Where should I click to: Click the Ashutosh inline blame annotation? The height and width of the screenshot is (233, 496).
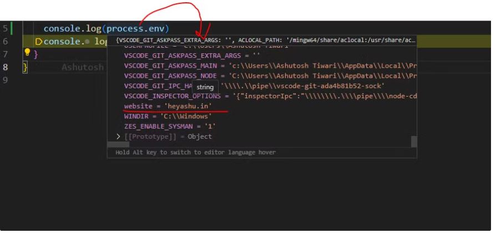[x=83, y=67]
